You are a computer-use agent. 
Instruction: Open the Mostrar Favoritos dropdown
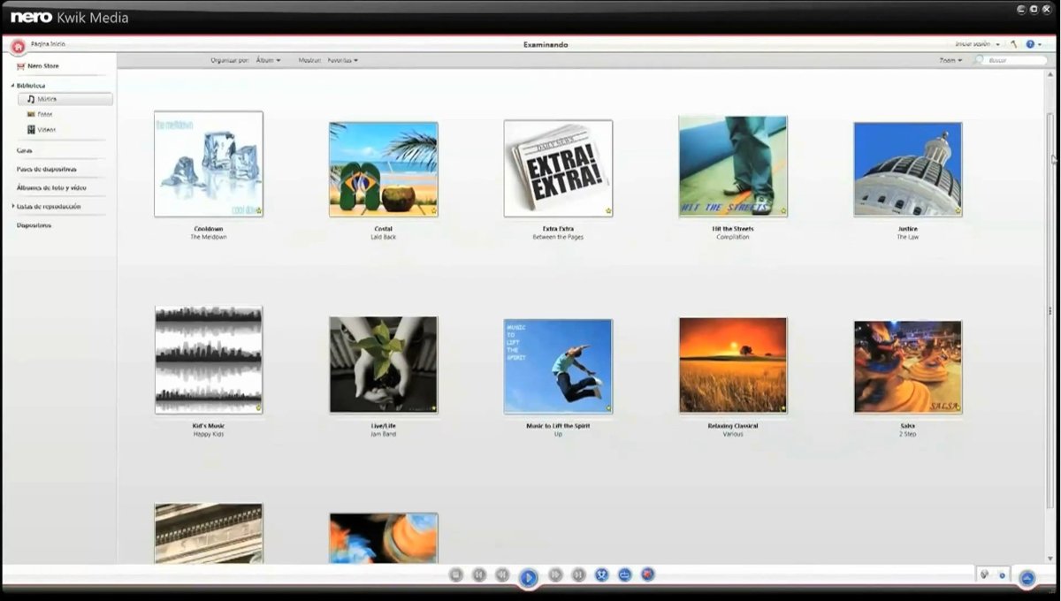342,60
